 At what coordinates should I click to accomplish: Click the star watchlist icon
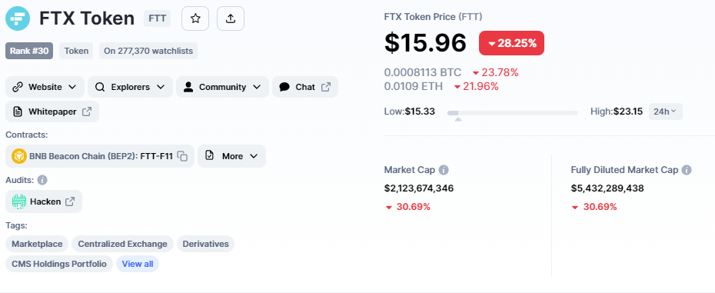pyautogui.click(x=195, y=18)
